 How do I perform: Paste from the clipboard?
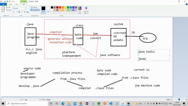[3, 9]
